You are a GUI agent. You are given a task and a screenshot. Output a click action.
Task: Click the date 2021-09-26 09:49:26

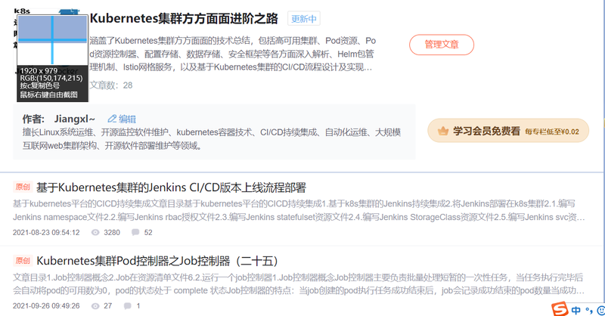pyautogui.click(x=46, y=306)
